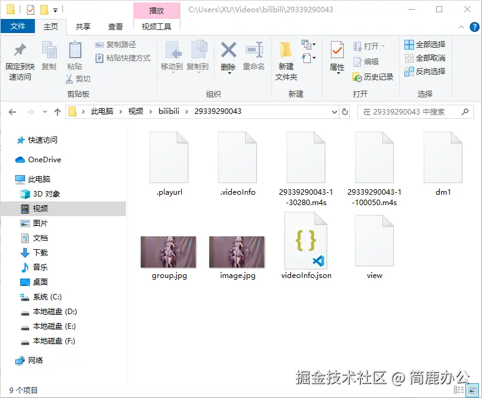Click the Properties (属性) checkmark icon
Screen dimensions: 482x398
337,50
